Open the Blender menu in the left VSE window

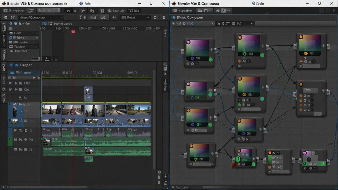[x=14, y=11]
